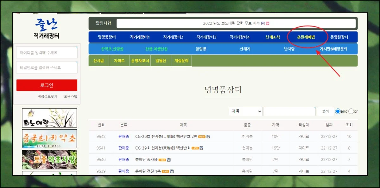Select the 'or' search radio button
Viewport: 380px width, 188px height.
click(351, 111)
